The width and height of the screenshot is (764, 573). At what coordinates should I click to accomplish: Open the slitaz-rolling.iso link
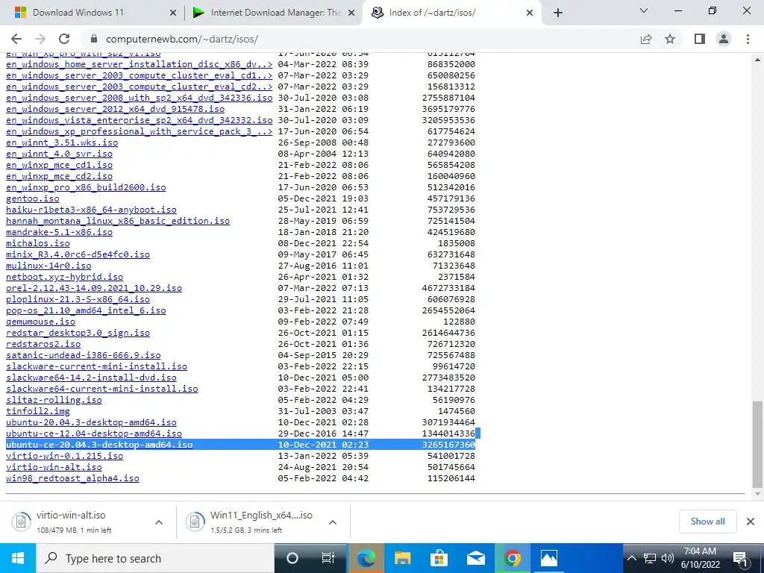click(54, 401)
